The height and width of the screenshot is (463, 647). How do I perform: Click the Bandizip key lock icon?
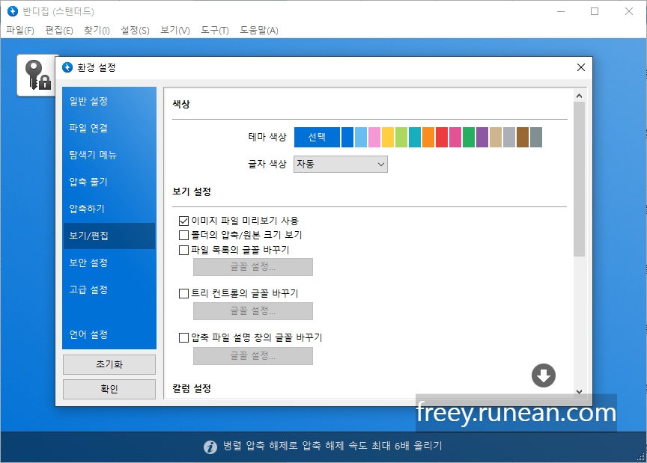34,75
